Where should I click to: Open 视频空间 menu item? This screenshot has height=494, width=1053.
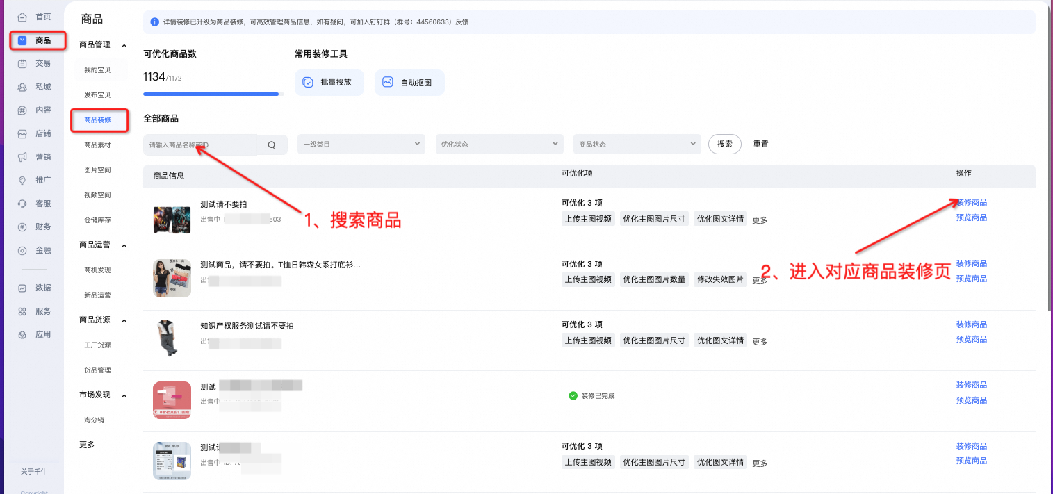click(97, 195)
